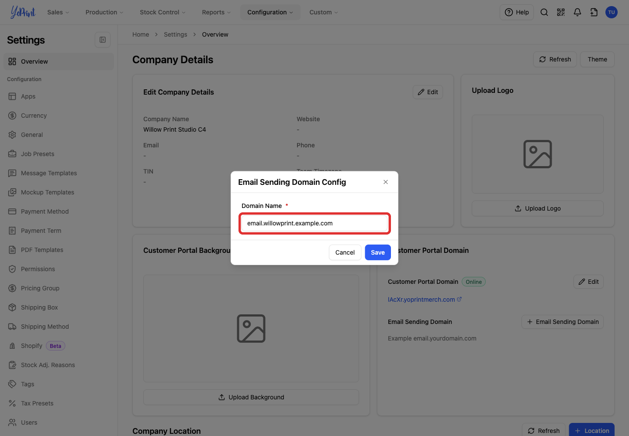Expand the Configuration menu
The image size is (629, 436).
coord(270,12)
